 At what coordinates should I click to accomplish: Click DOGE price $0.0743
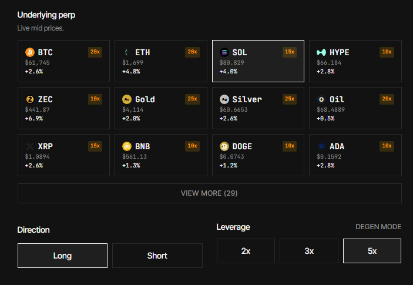(232, 157)
